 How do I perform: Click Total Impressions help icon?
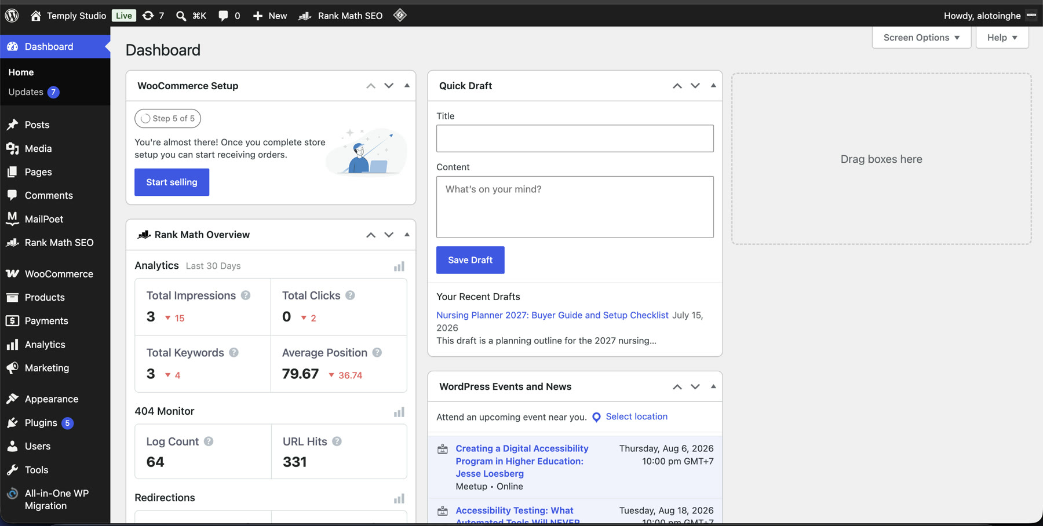[x=246, y=295]
